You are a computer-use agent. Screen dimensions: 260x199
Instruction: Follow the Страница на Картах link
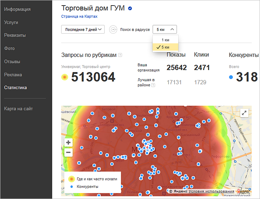click(79, 16)
